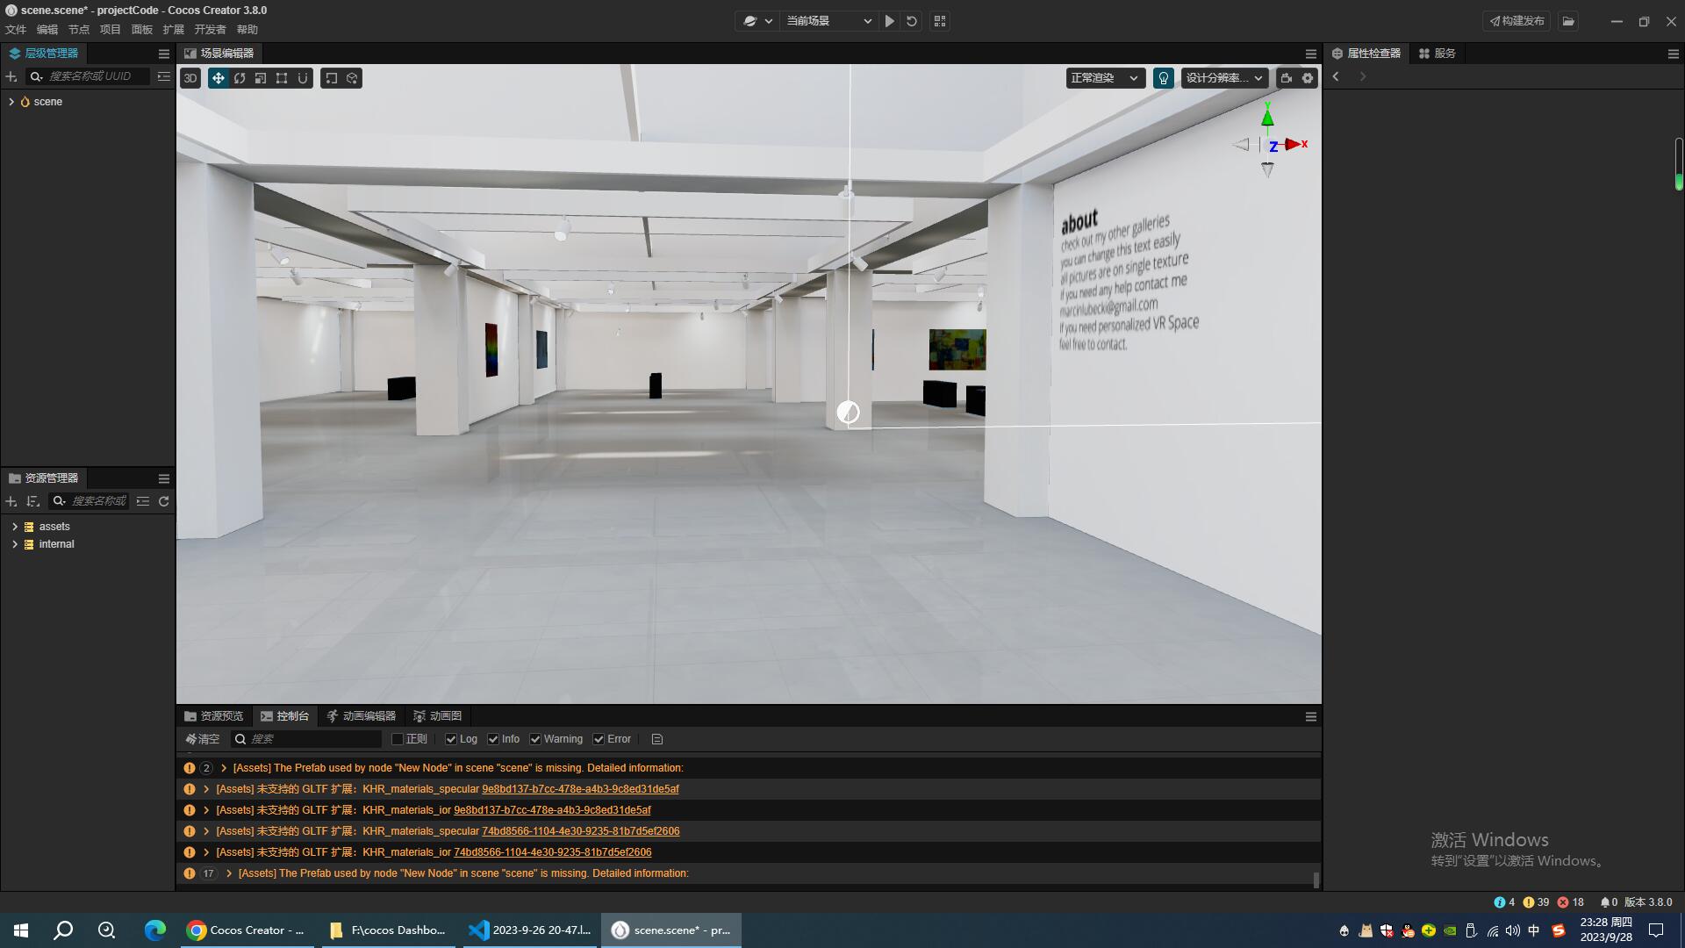This screenshot has width=1685, height=948.
Task: Select the rect transform tool
Action: pyautogui.click(x=282, y=78)
